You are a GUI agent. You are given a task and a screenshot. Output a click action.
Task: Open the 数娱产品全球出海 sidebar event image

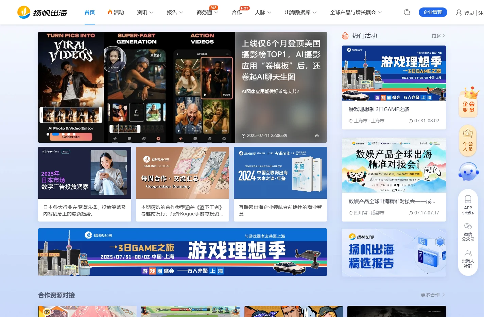pos(394,165)
